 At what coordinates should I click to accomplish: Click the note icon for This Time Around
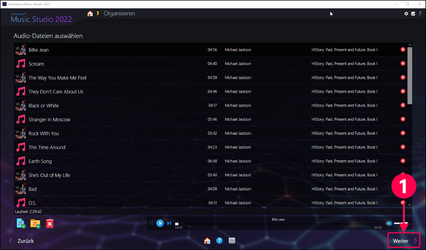click(x=21, y=147)
